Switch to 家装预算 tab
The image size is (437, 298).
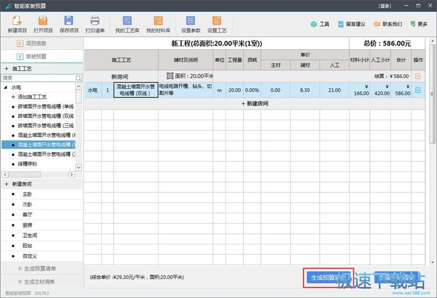pos(42,57)
